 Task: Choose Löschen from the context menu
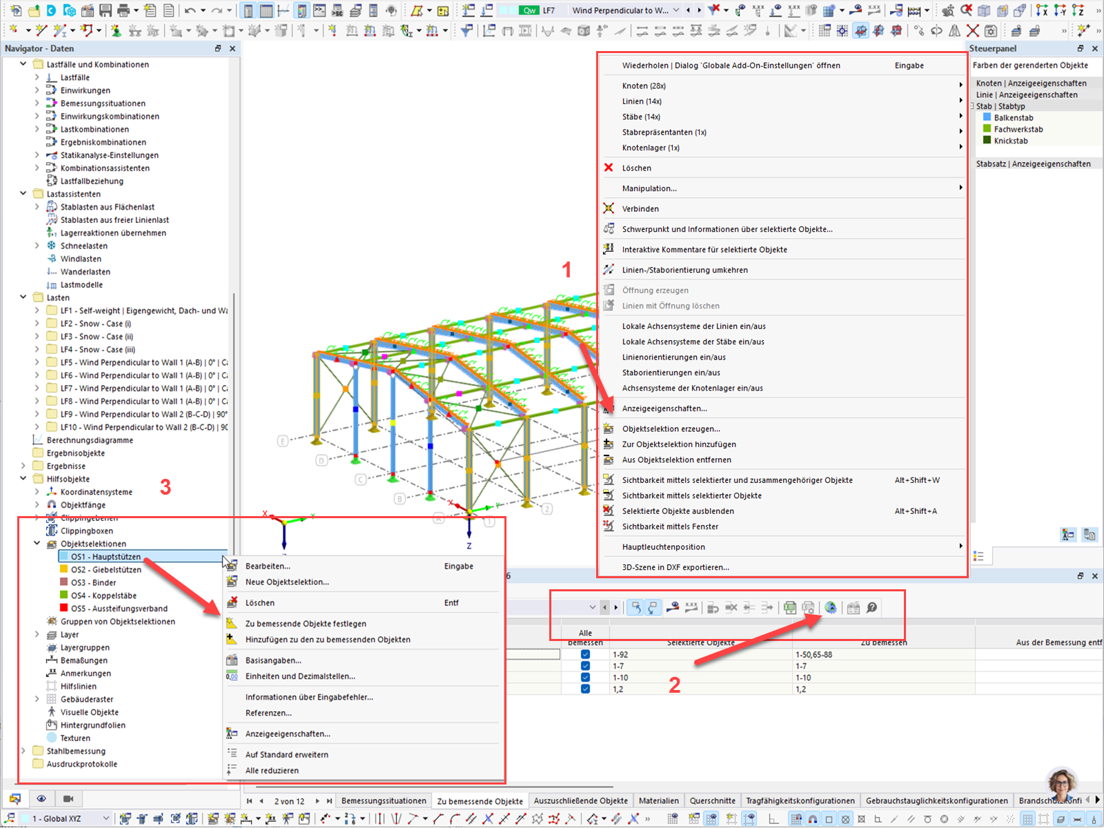click(262, 602)
